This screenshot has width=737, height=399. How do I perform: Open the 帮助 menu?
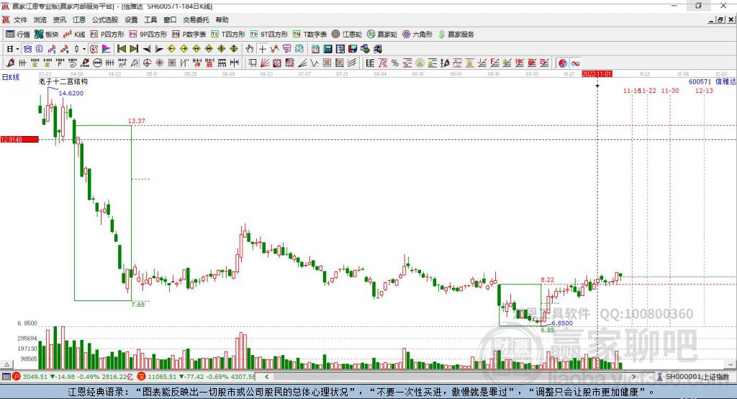tap(222, 19)
